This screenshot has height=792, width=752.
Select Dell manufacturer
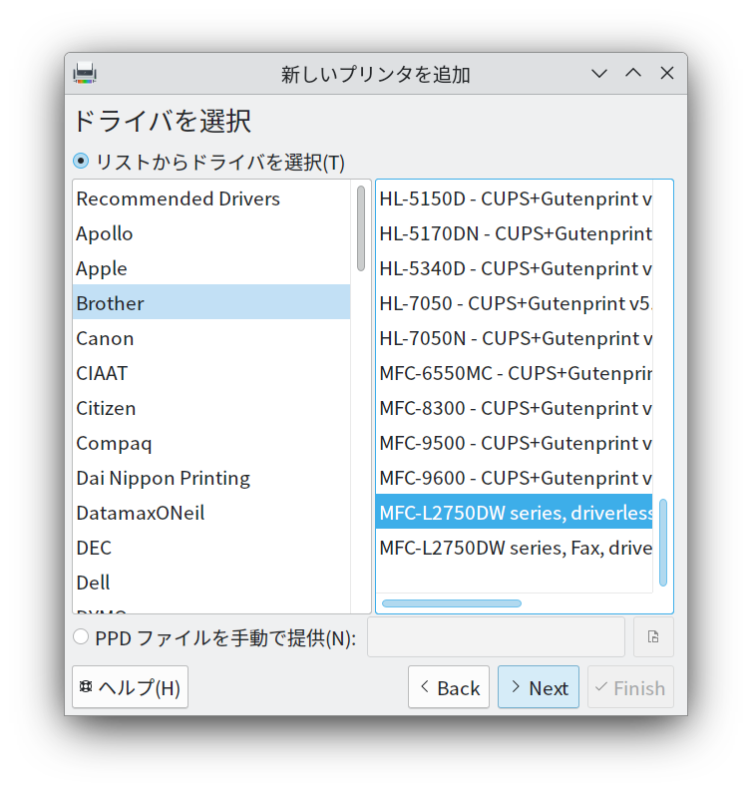[211, 582]
